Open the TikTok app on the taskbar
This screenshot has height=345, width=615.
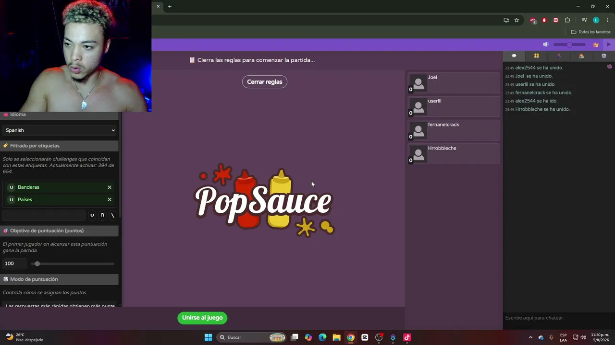point(407,337)
